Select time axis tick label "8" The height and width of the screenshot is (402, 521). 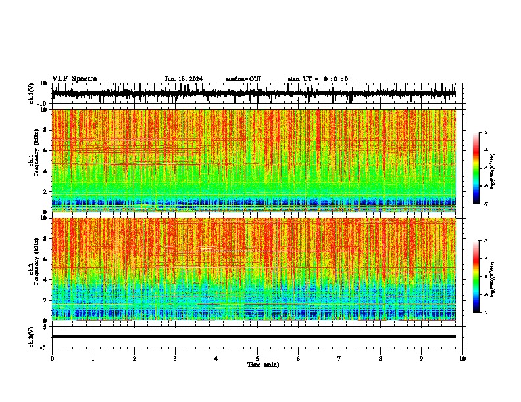point(380,359)
